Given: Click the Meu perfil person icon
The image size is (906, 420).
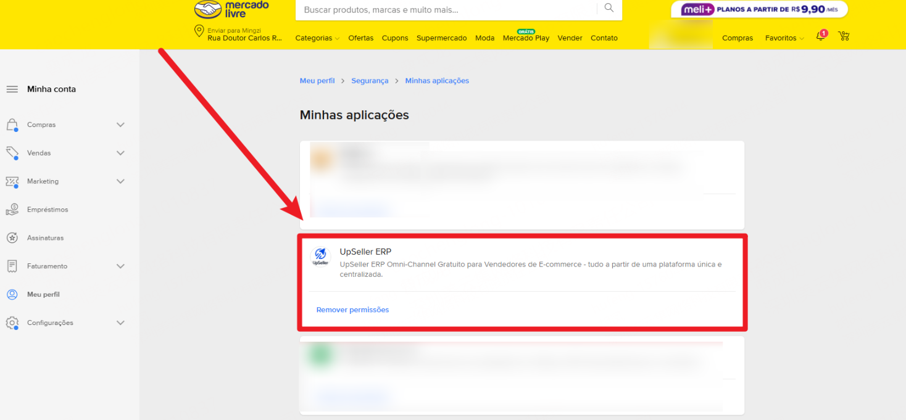Looking at the screenshot, I should tap(12, 294).
